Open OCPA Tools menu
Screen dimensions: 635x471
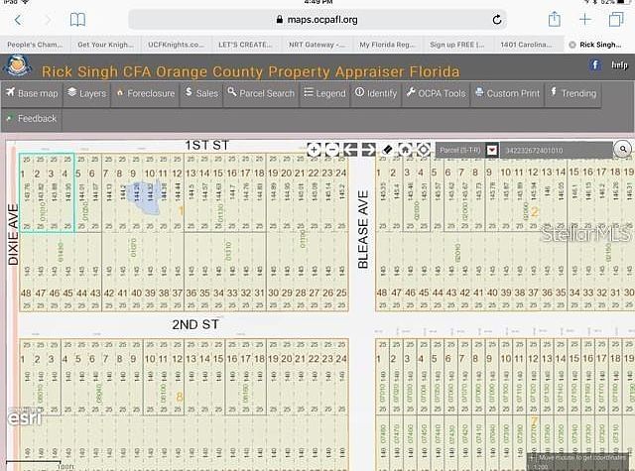coord(437,93)
